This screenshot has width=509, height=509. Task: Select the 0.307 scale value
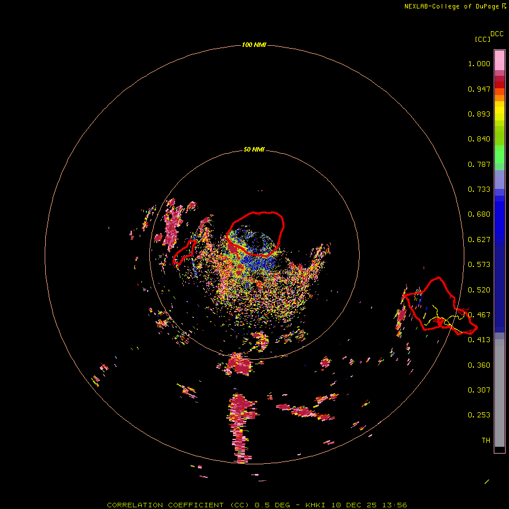[479, 390]
